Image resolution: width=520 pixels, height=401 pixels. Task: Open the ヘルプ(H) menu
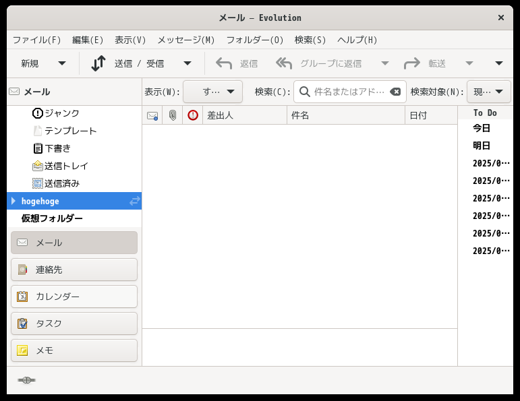(357, 40)
